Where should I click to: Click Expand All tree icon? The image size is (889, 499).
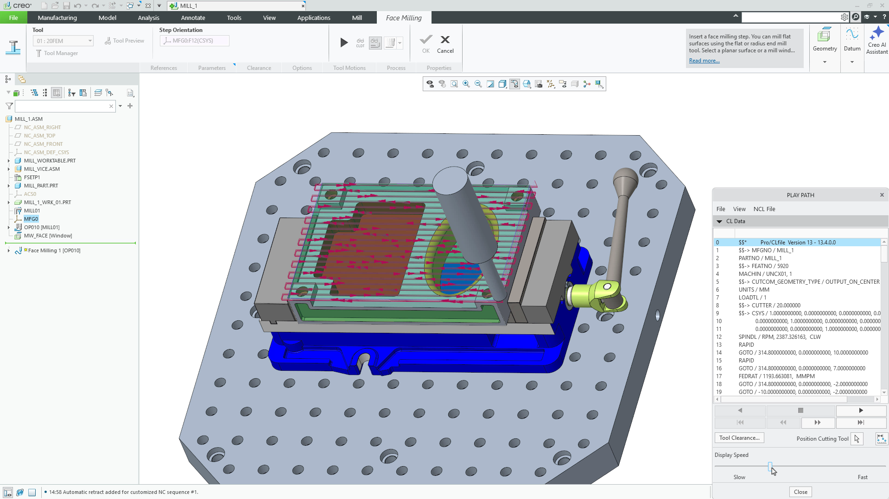[x=34, y=93]
